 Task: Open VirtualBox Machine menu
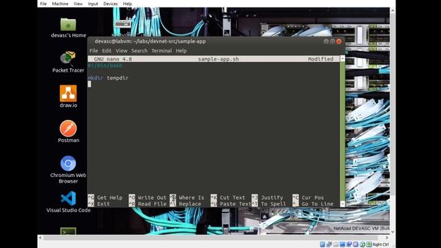click(60, 3)
